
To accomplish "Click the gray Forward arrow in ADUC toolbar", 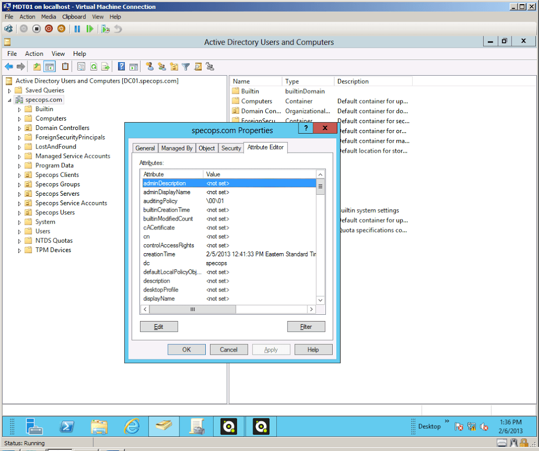I will click(21, 66).
